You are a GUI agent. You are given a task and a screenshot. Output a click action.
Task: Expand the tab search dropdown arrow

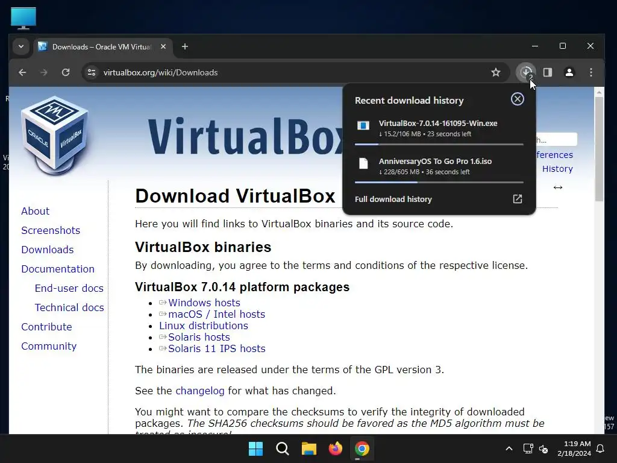coord(21,46)
